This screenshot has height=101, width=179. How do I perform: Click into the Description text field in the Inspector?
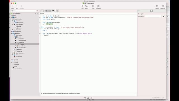153,16
